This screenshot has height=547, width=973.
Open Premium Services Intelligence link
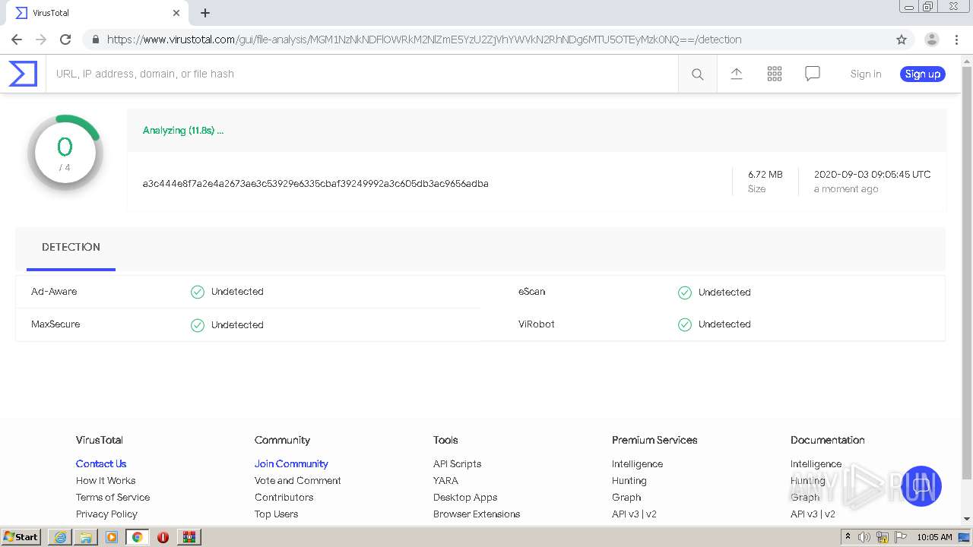point(637,463)
